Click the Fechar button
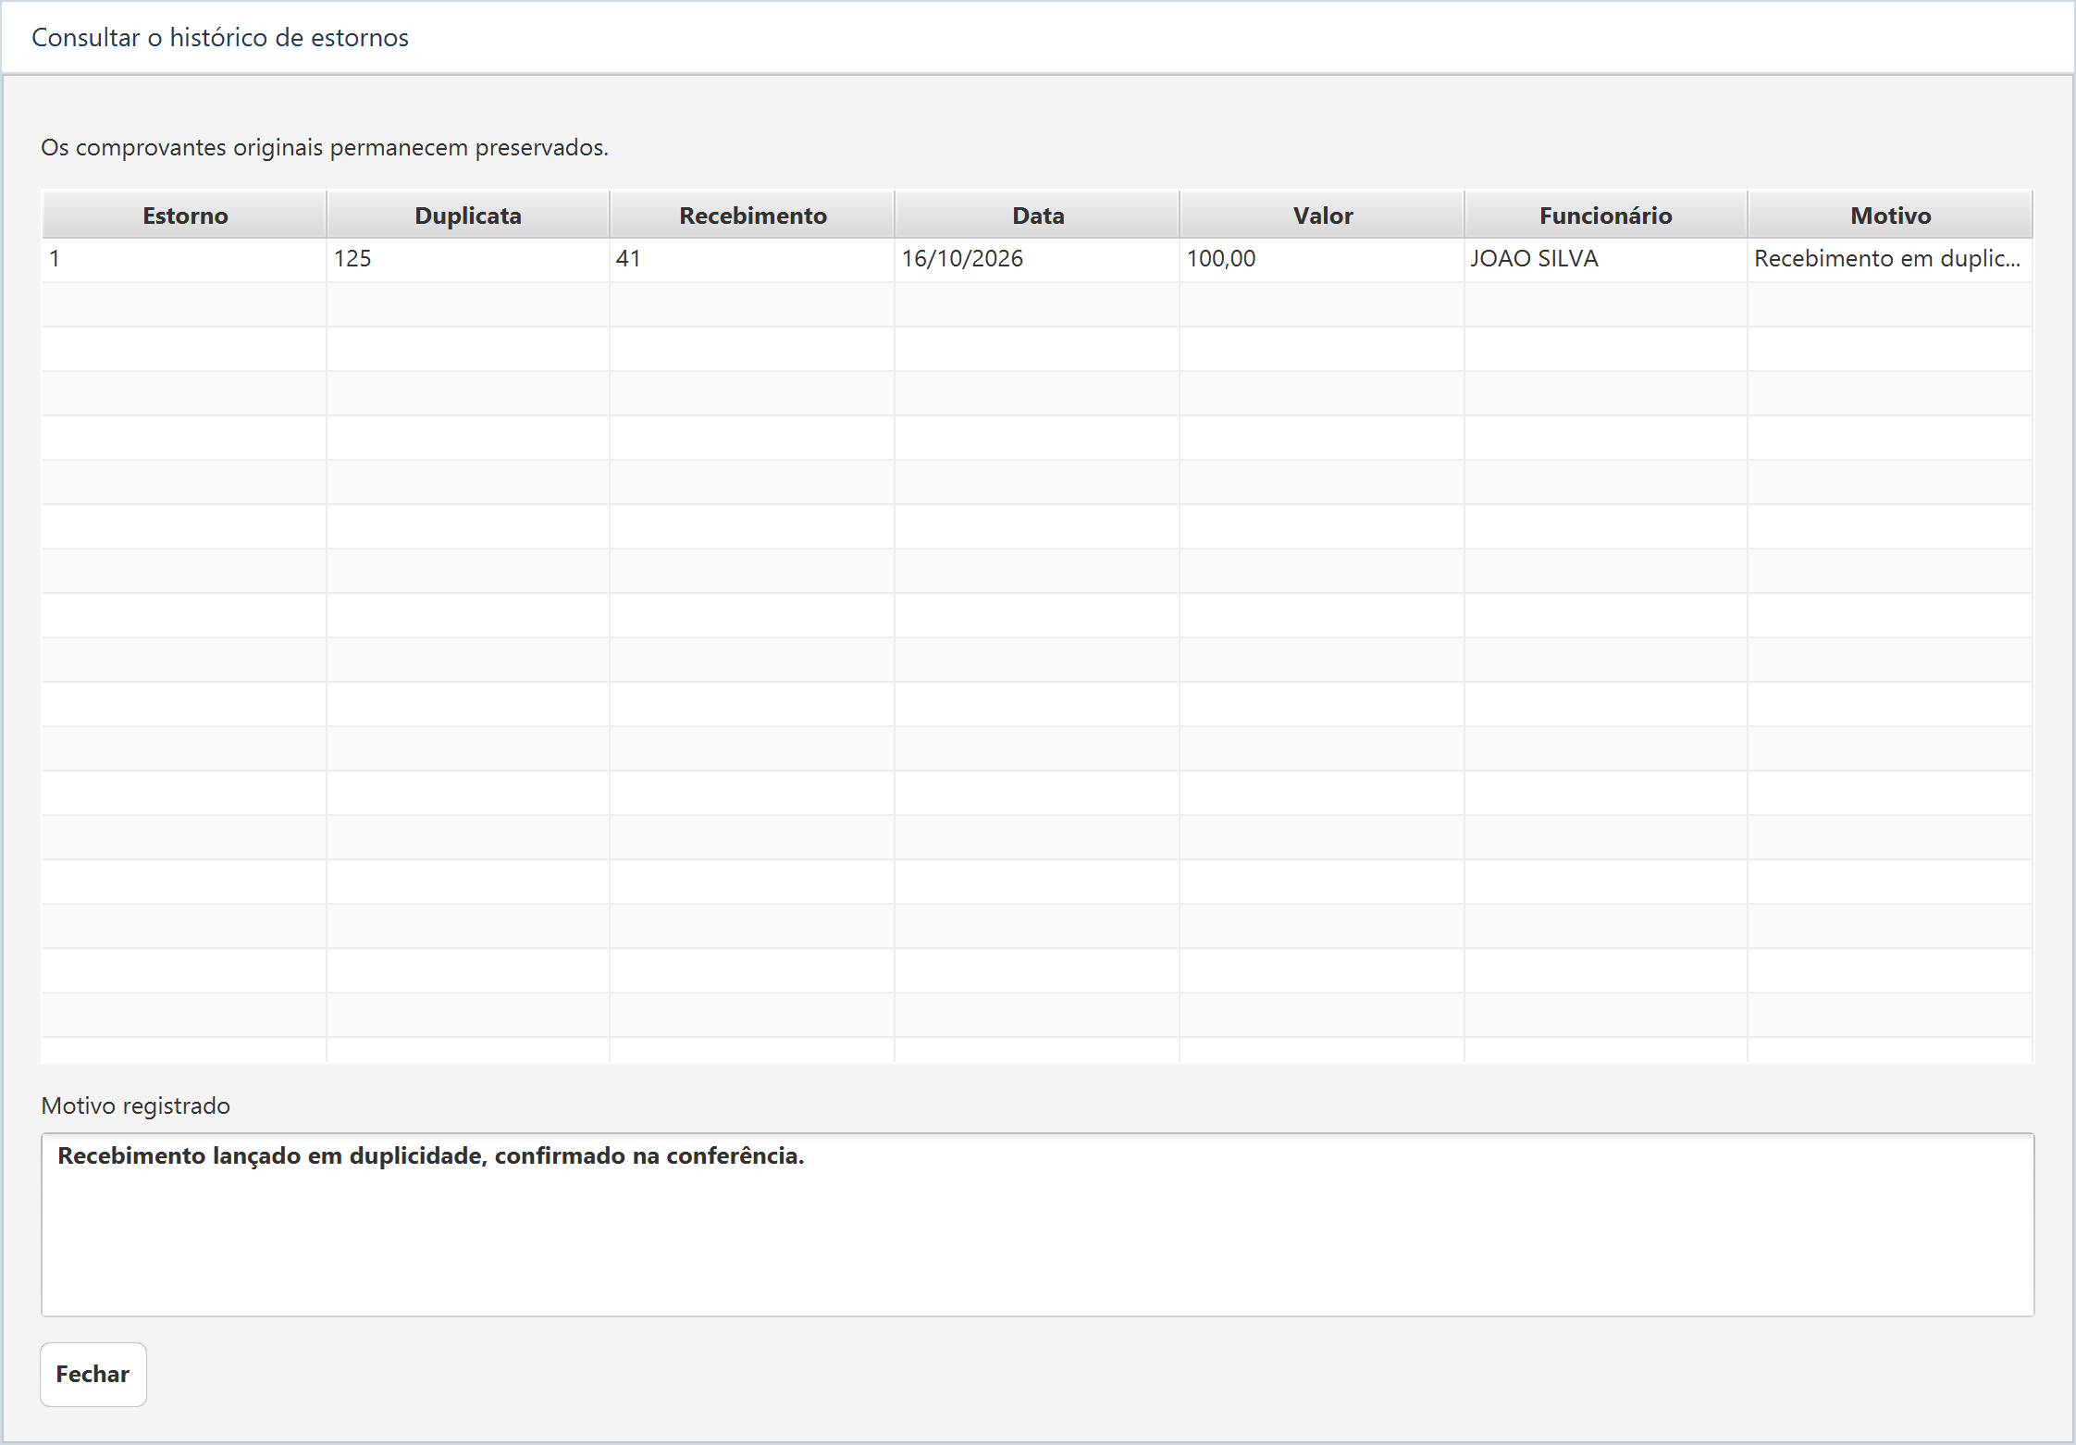 coord(93,1374)
